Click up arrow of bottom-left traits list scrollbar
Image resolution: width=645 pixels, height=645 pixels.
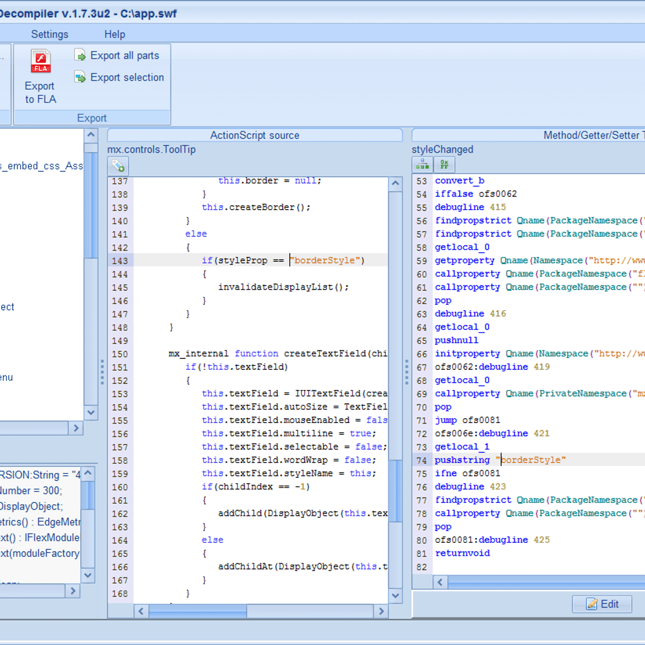(x=88, y=473)
